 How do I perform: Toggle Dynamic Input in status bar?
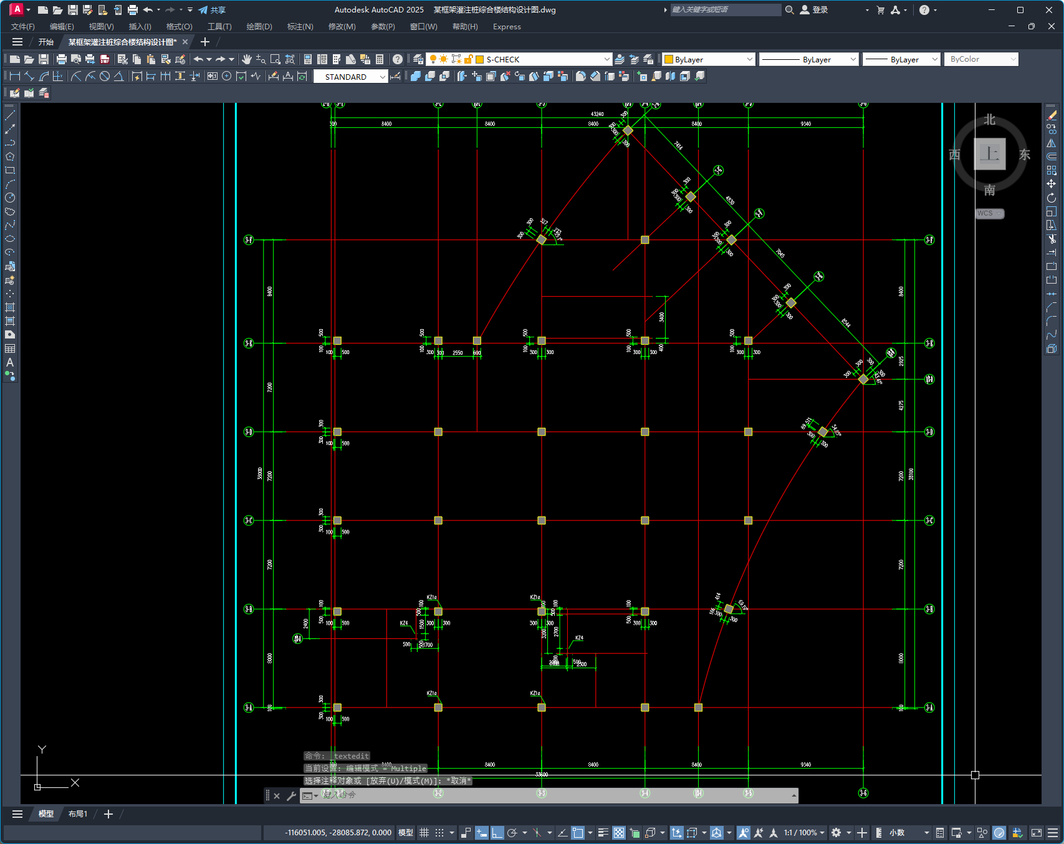pyautogui.click(x=482, y=833)
